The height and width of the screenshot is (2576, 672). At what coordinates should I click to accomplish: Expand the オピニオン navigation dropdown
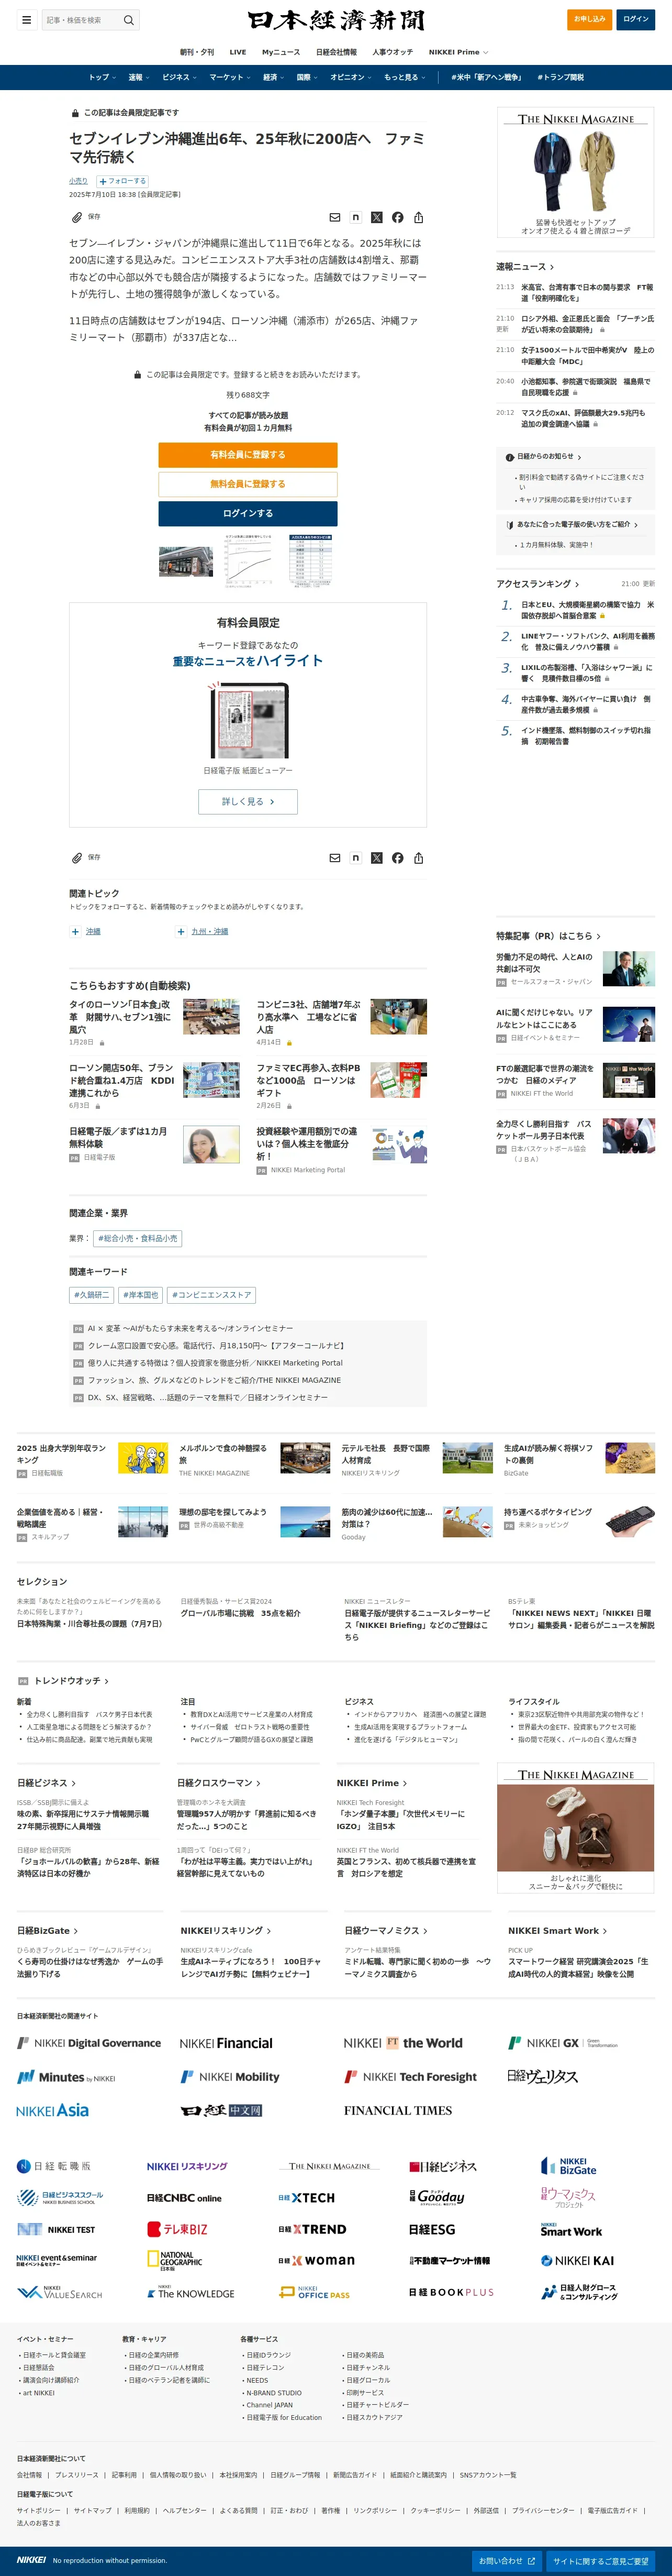pos(351,77)
